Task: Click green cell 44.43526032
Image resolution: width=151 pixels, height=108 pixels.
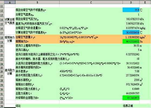Action: tap(131, 42)
